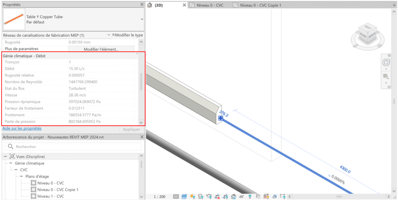Close the navigation bar with its small X
This screenshot has width=398, height=200.
(x=389, y=55)
